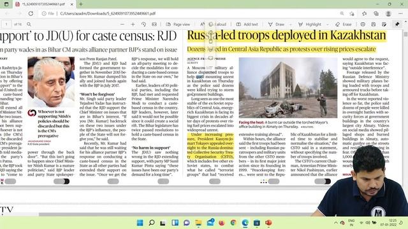
Task: Open the Page view option
Action: (x=178, y=24)
